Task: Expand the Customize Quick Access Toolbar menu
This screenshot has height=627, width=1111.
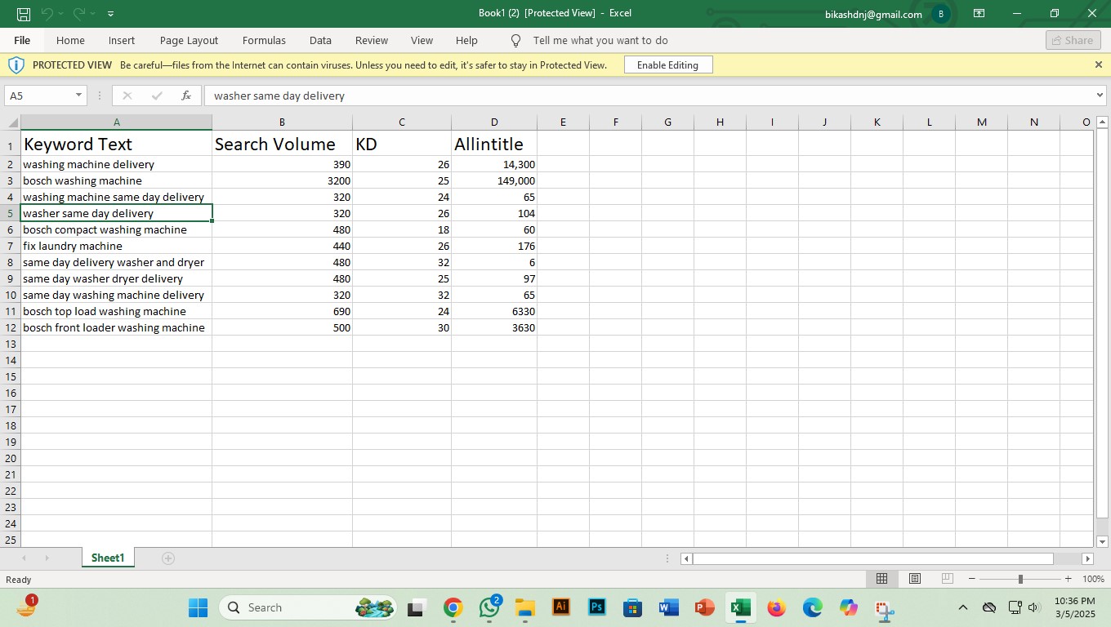Action: pyautogui.click(x=110, y=14)
